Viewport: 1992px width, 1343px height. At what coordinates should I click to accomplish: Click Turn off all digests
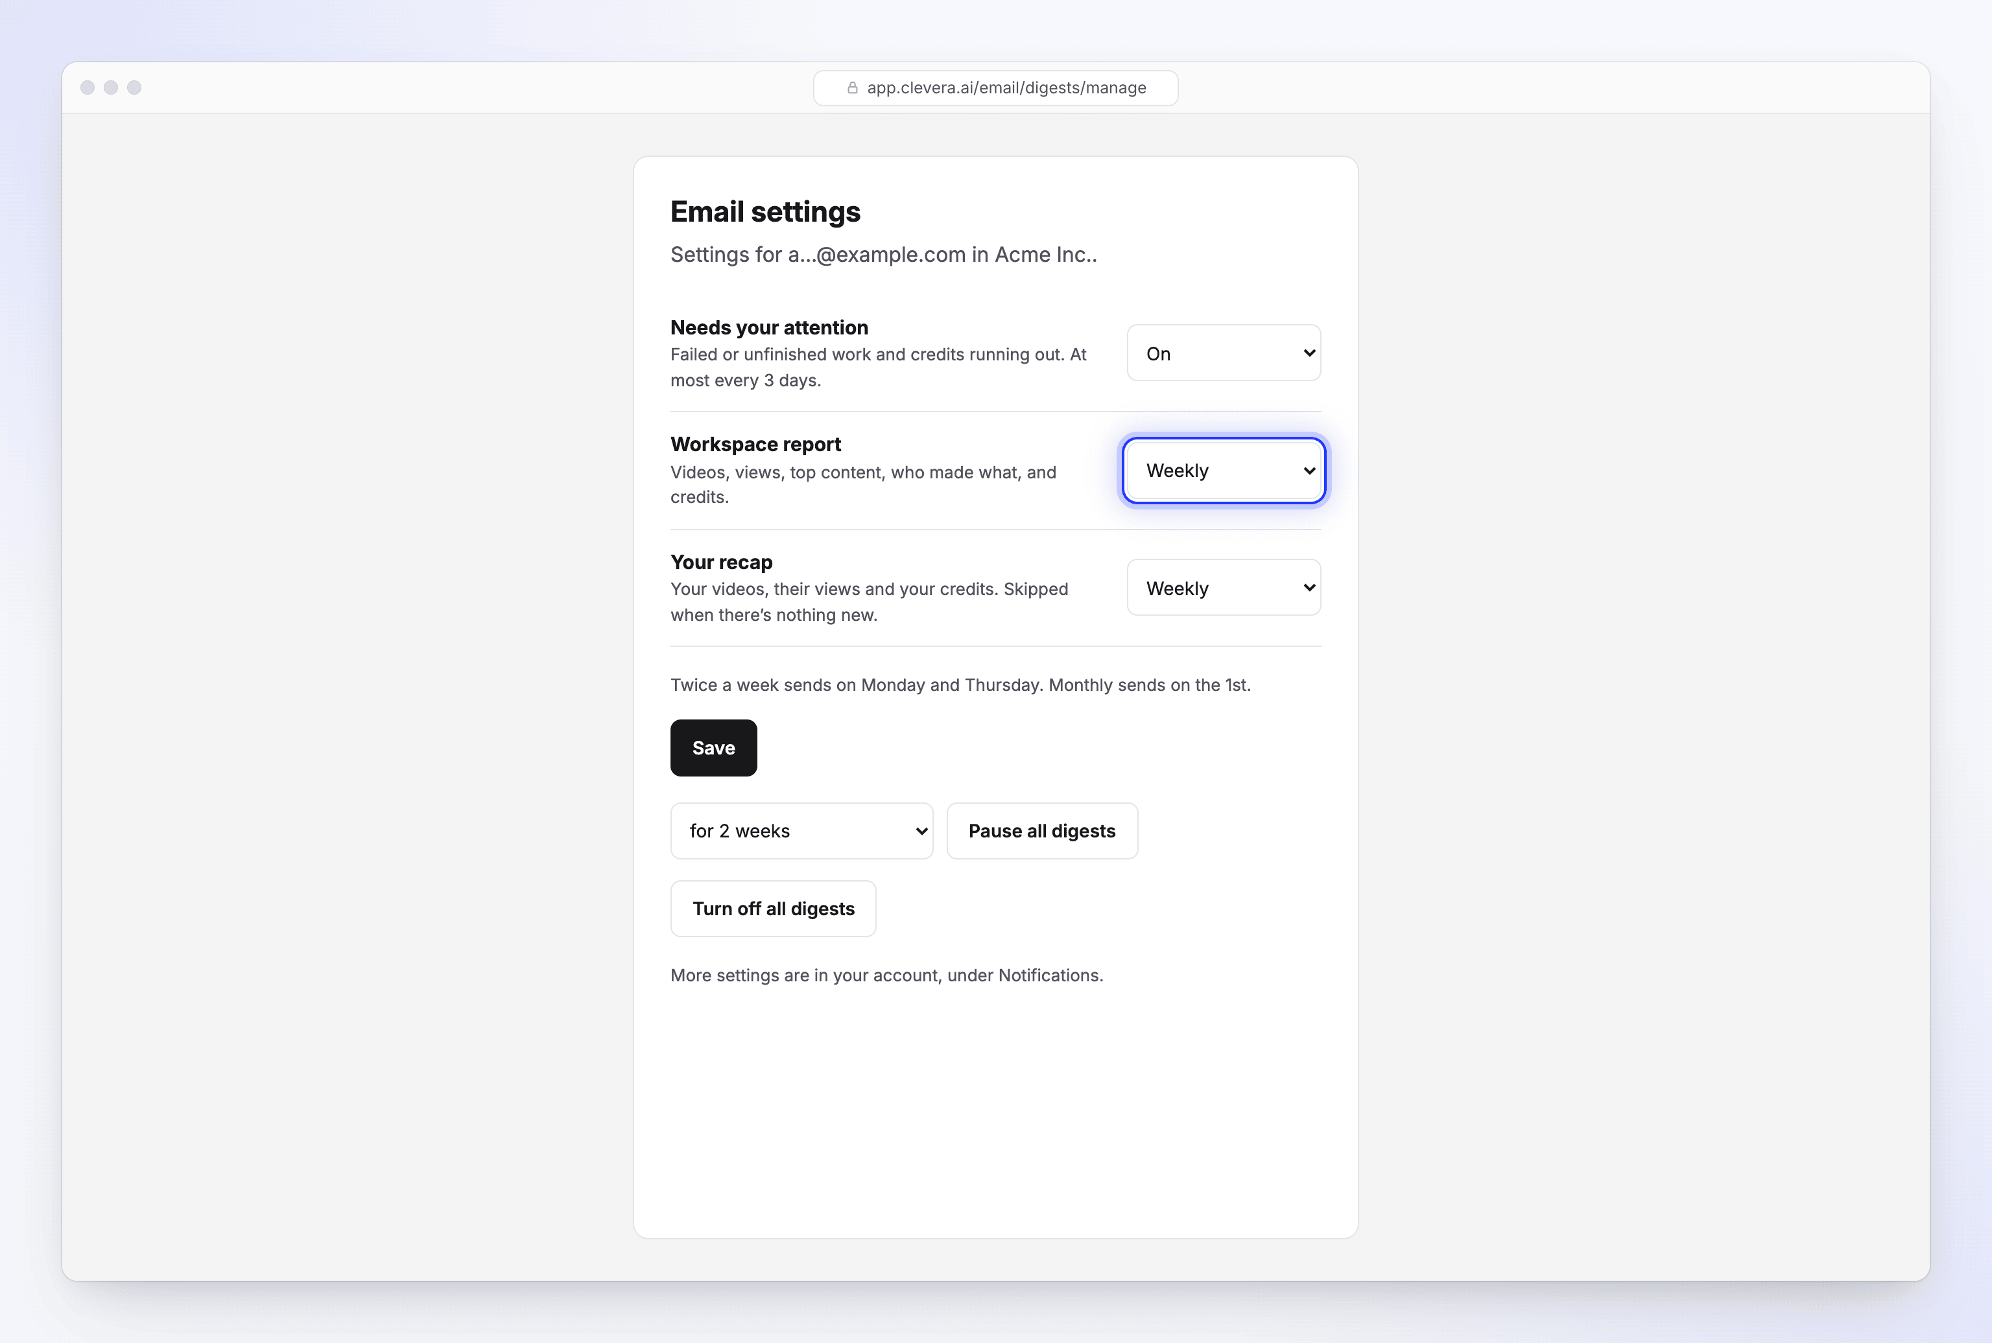point(773,909)
